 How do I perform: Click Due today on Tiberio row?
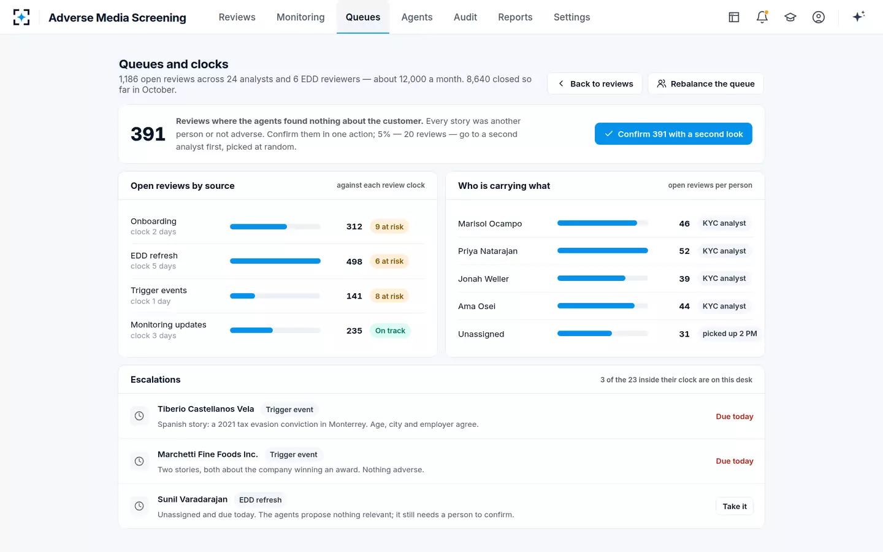coord(735,416)
